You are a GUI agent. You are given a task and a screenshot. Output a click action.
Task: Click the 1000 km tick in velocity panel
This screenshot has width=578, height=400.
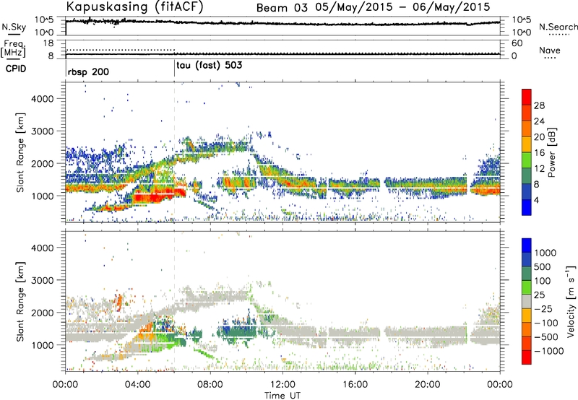point(42,345)
